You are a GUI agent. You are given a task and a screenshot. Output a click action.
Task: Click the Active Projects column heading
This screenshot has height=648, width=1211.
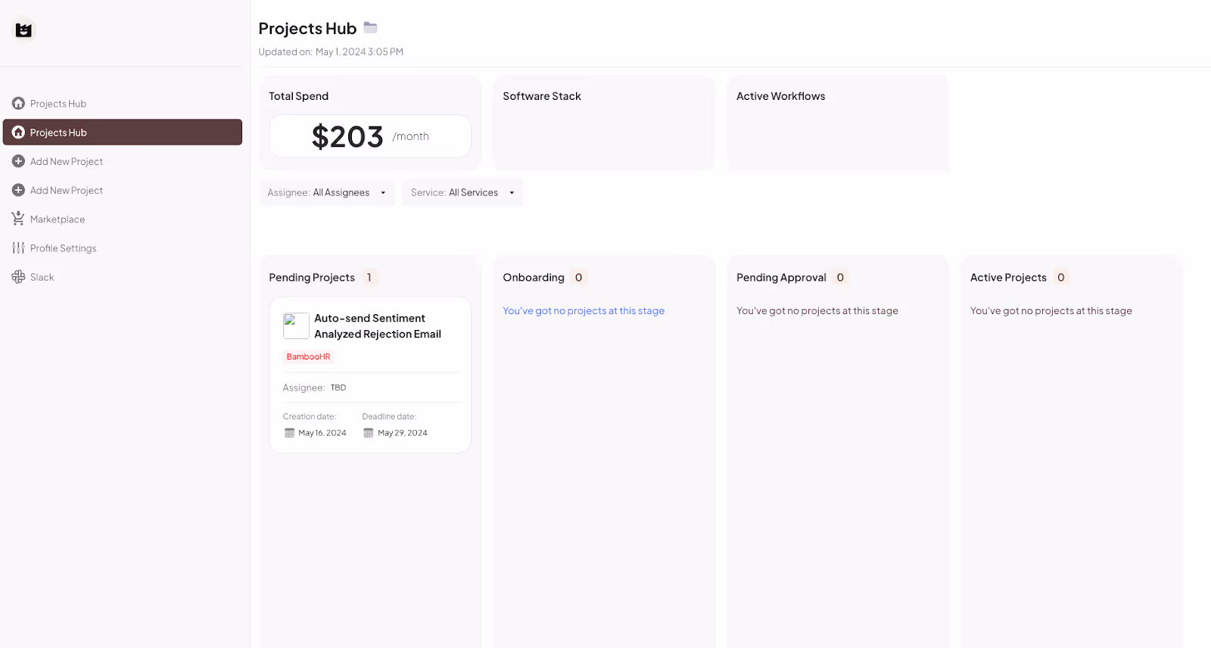(x=1008, y=277)
